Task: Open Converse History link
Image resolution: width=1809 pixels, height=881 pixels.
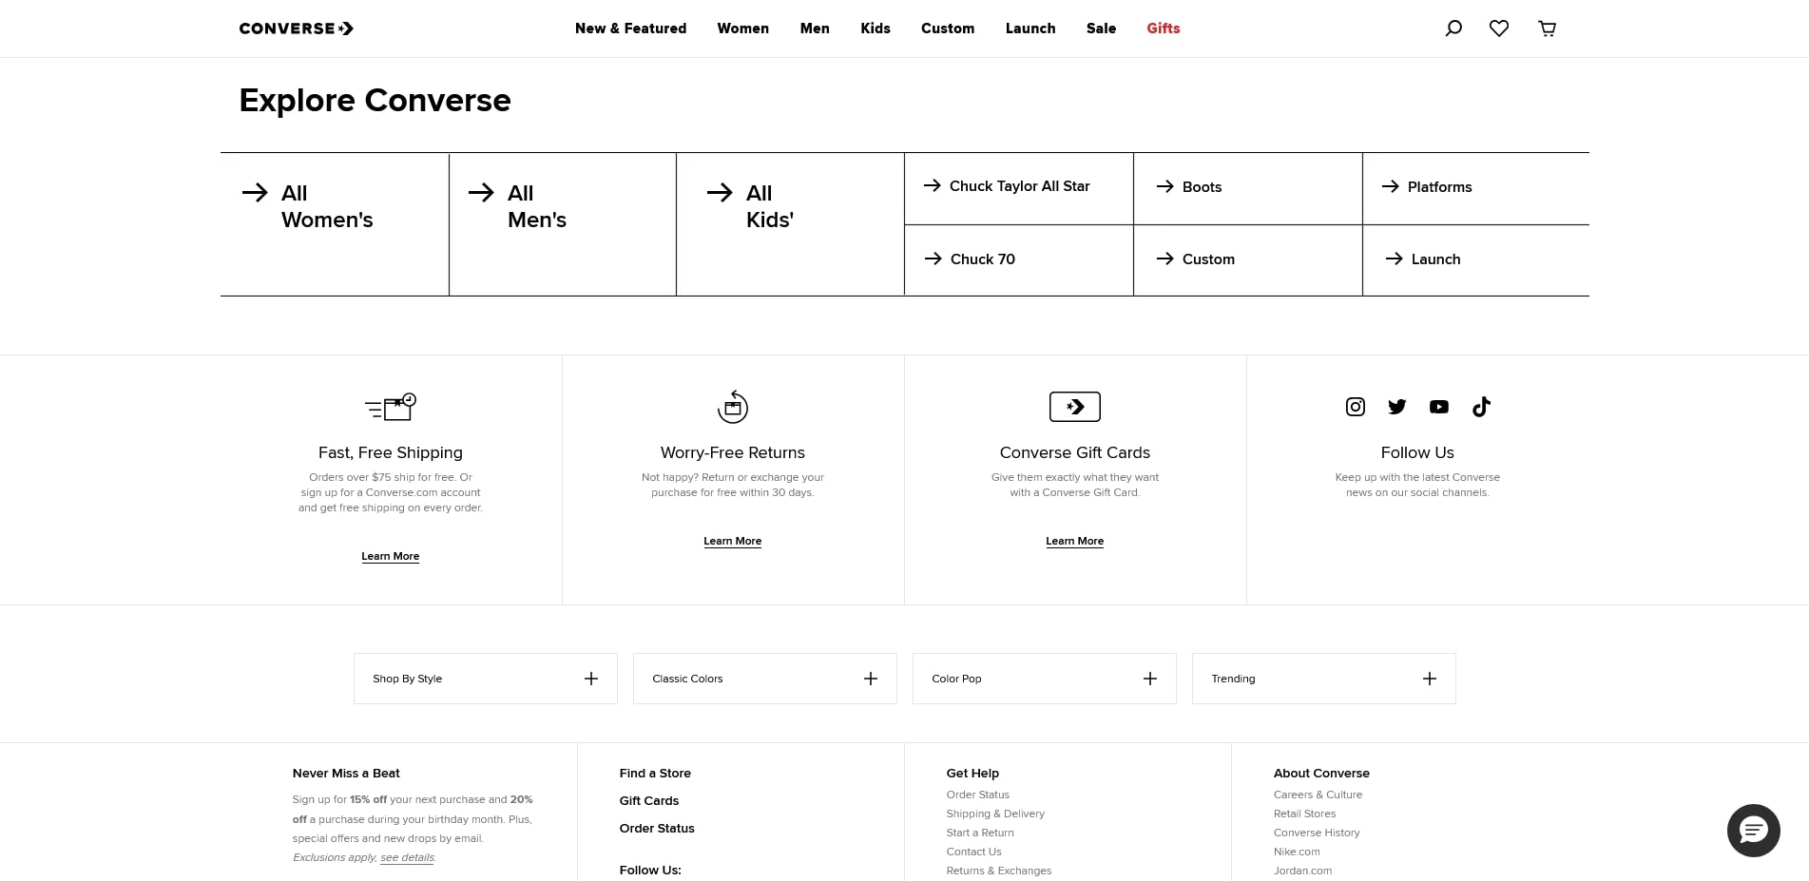Action: click(1317, 833)
